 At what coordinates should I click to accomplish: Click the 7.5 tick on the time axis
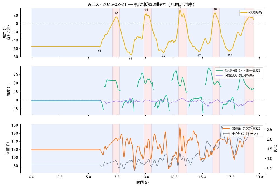tap(117, 177)
